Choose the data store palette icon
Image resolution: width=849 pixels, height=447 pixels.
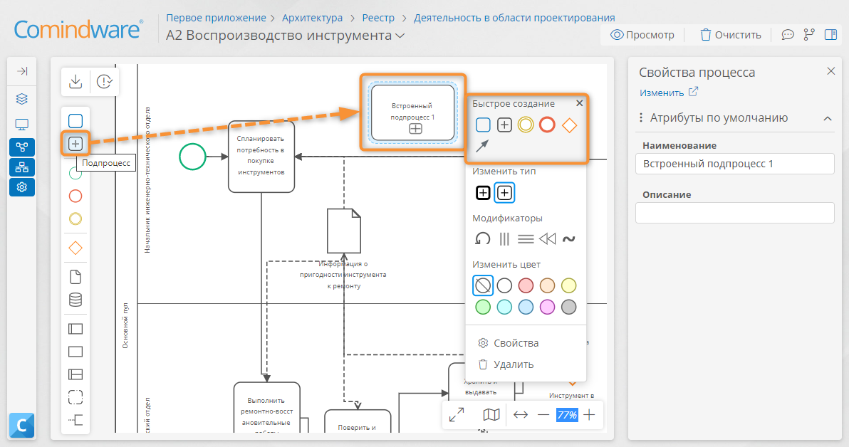click(75, 300)
